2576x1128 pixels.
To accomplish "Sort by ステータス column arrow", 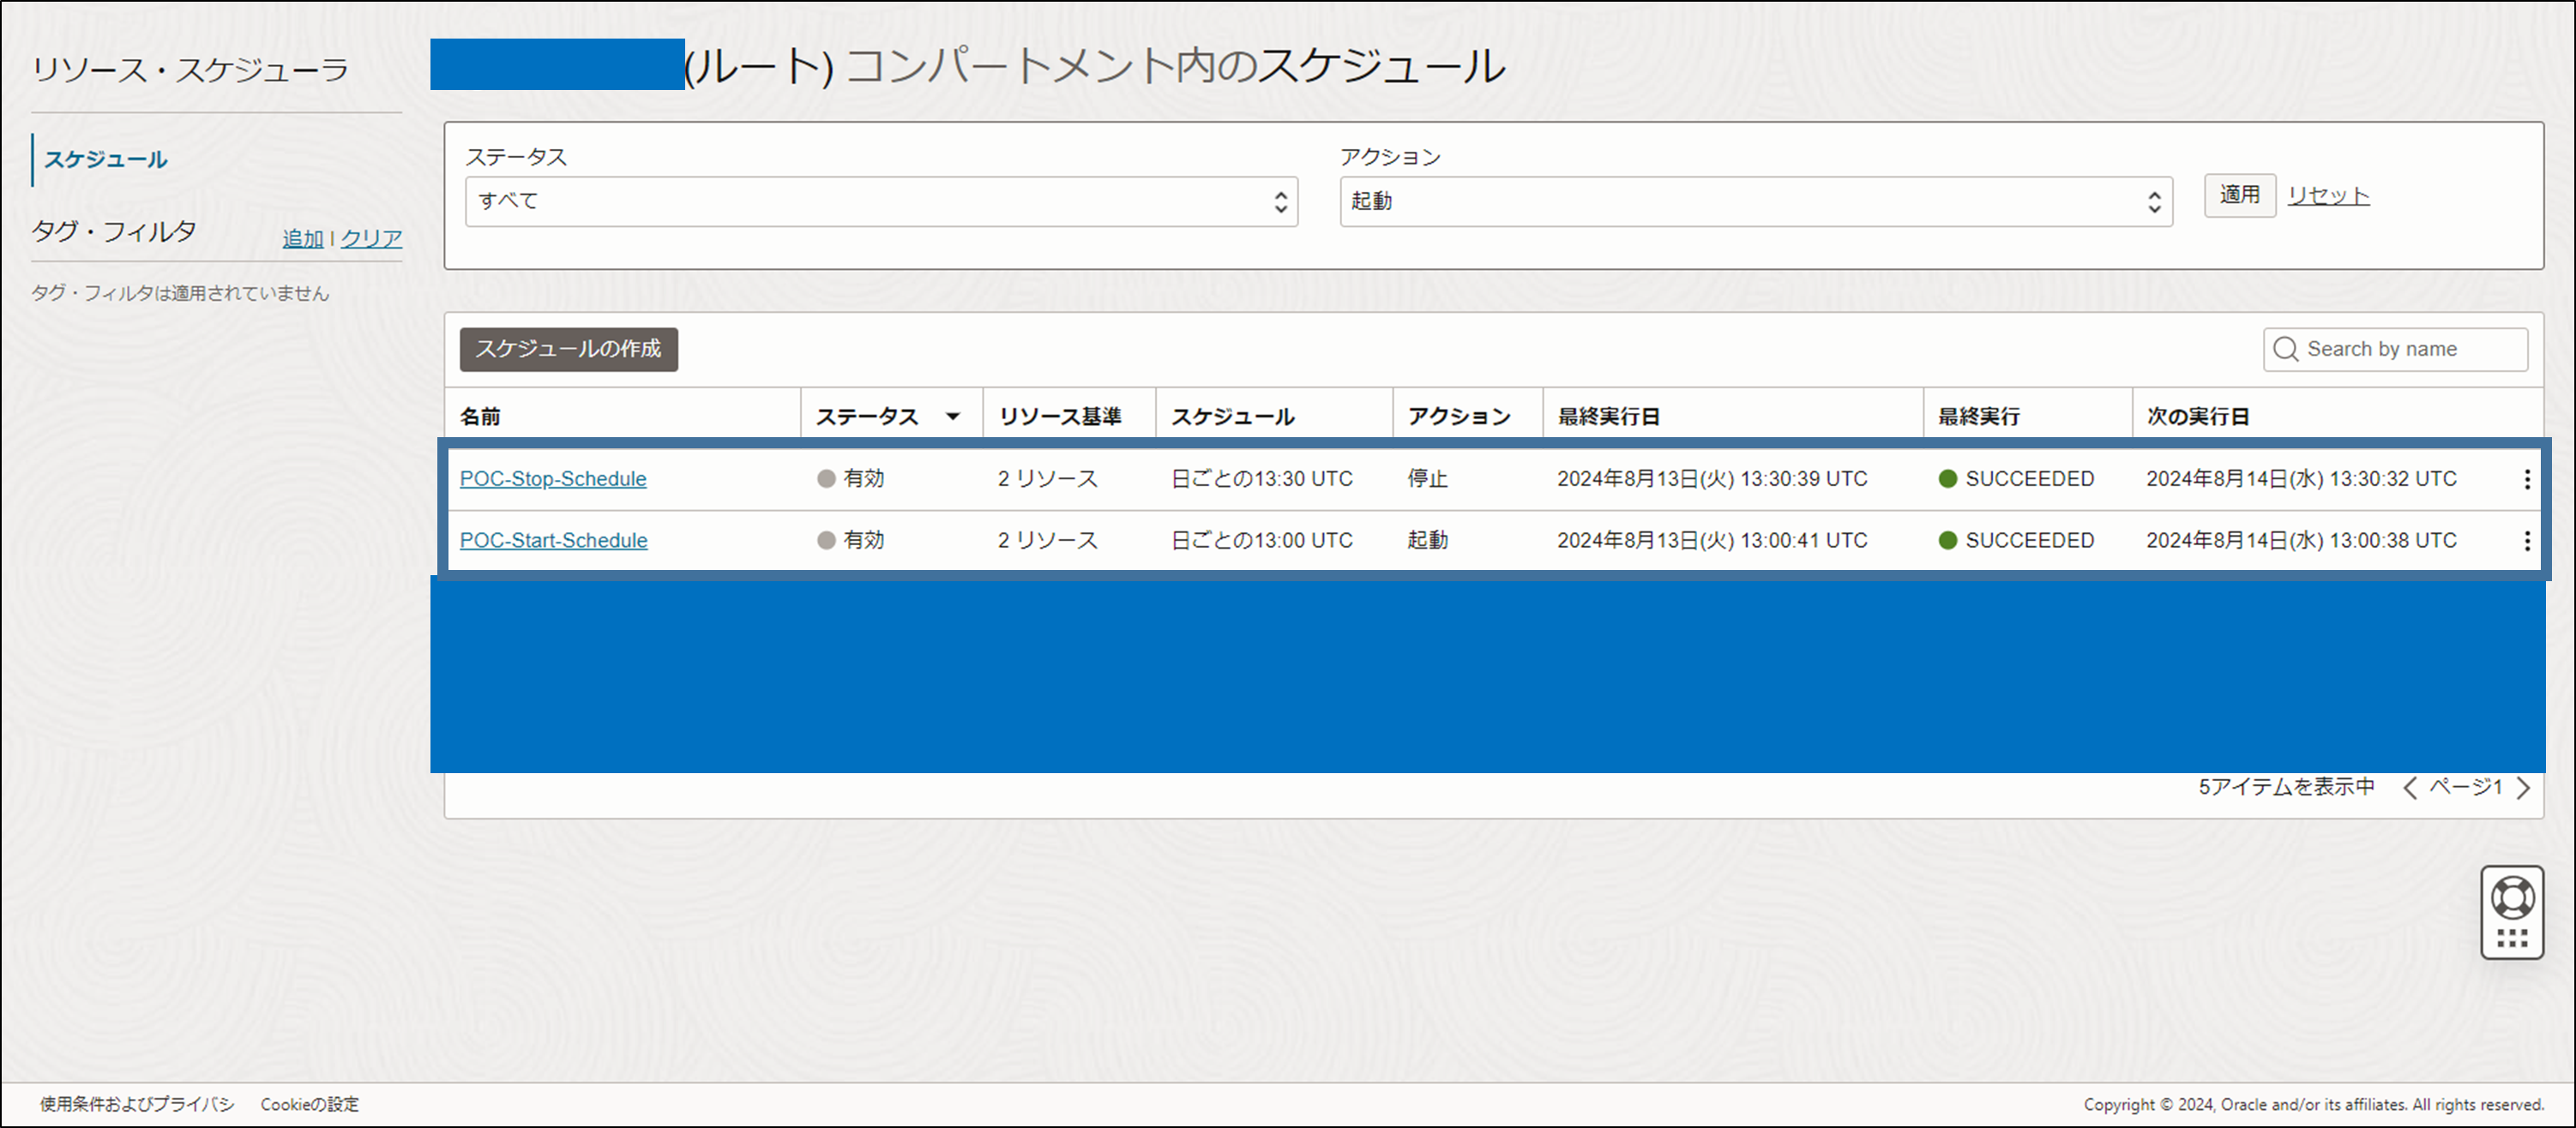I will (953, 417).
